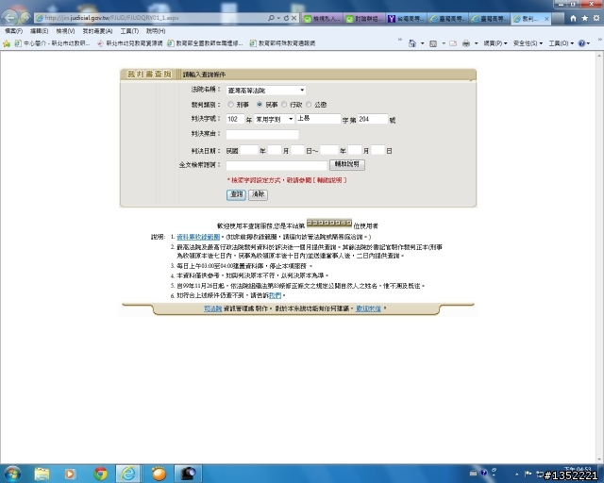Viewport: 604px width, 483px height.
Task: Open the 法院名稱 court dropdown
Action: [266, 91]
